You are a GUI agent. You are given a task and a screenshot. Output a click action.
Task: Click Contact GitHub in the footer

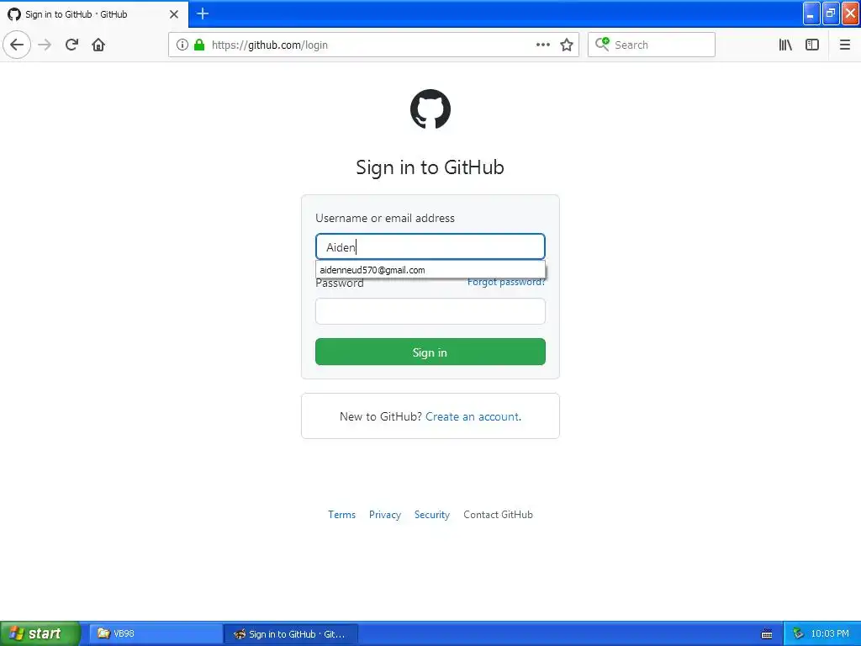tap(498, 515)
